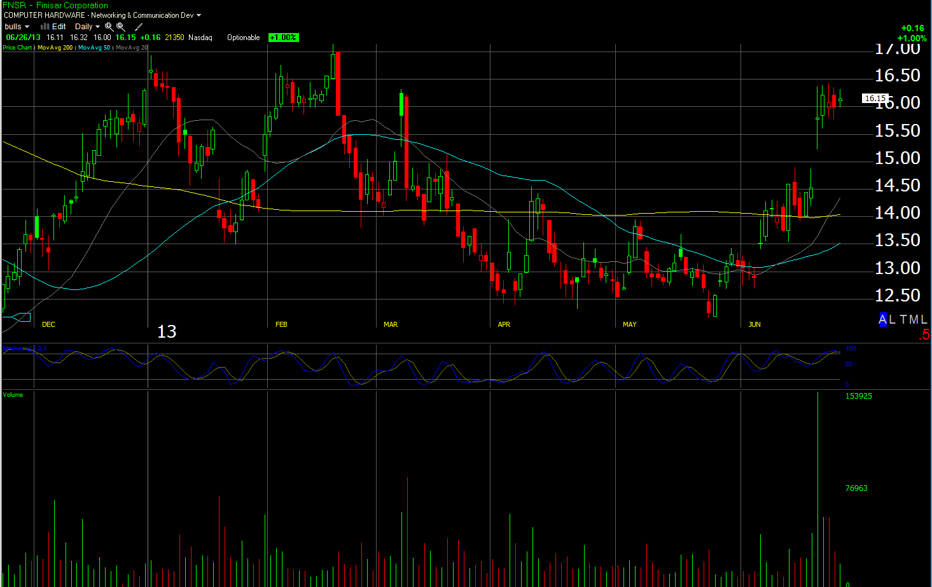The image size is (932, 587).
Task: Click the FEB month label
Action: coord(281,324)
